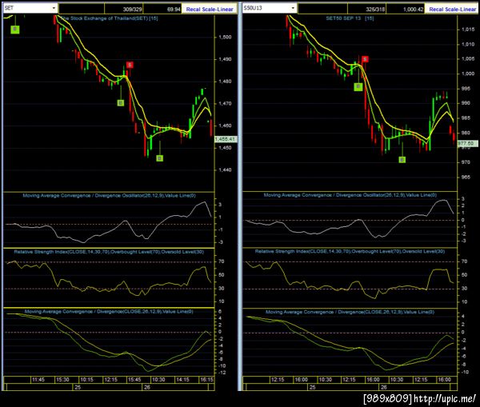Click SET MACD(CLOSE,26,12,9) panel title
Screen dimensions: 480x407
click(x=109, y=312)
